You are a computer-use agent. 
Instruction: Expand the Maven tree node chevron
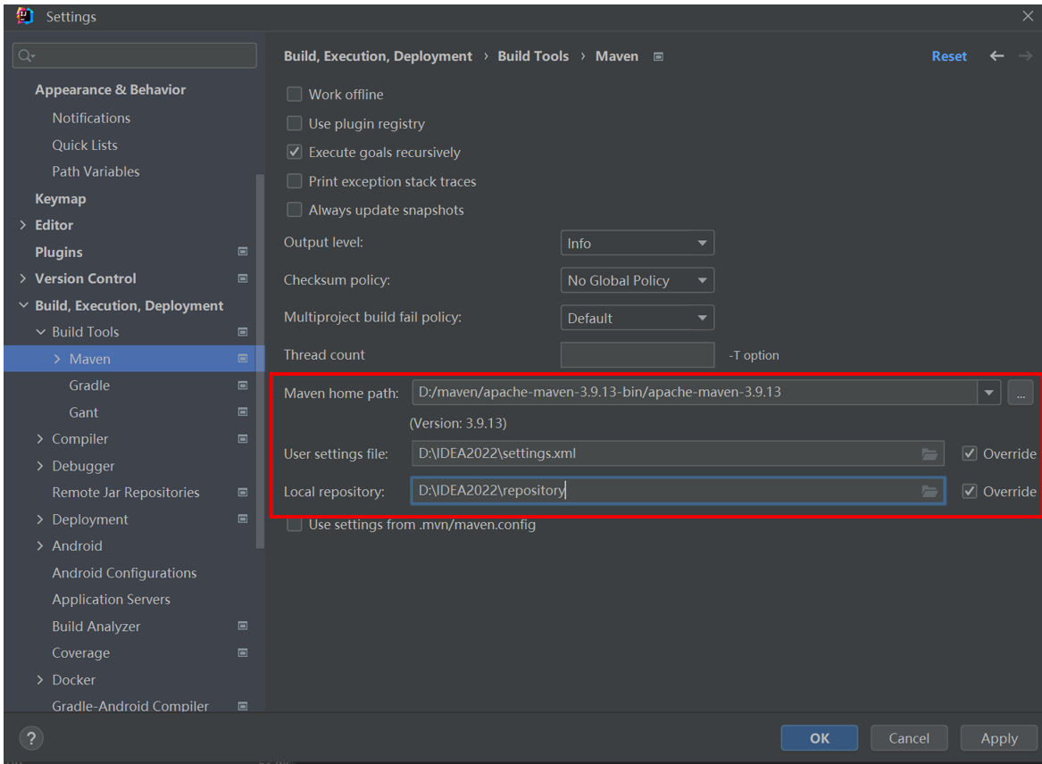click(x=57, y=359)
